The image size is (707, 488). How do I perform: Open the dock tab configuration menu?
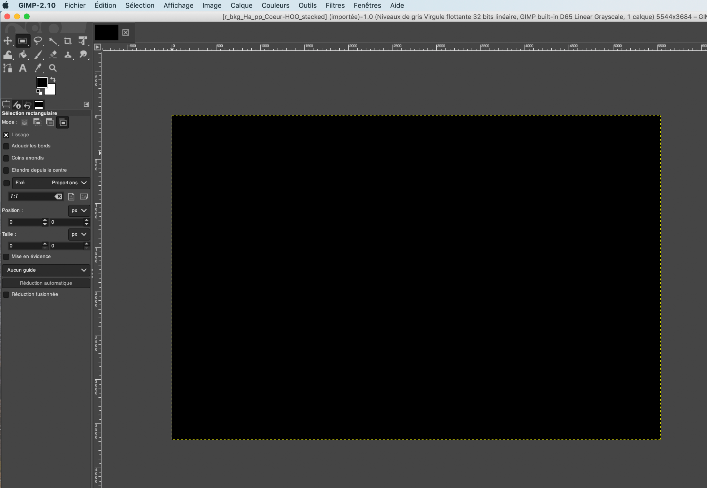[86, 104]
